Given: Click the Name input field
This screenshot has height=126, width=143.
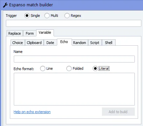Looking at the screenshot, I should click(74, 59).
